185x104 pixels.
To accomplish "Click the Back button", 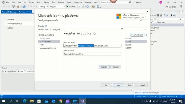I will pyautogui.click(x=107, y=85).
